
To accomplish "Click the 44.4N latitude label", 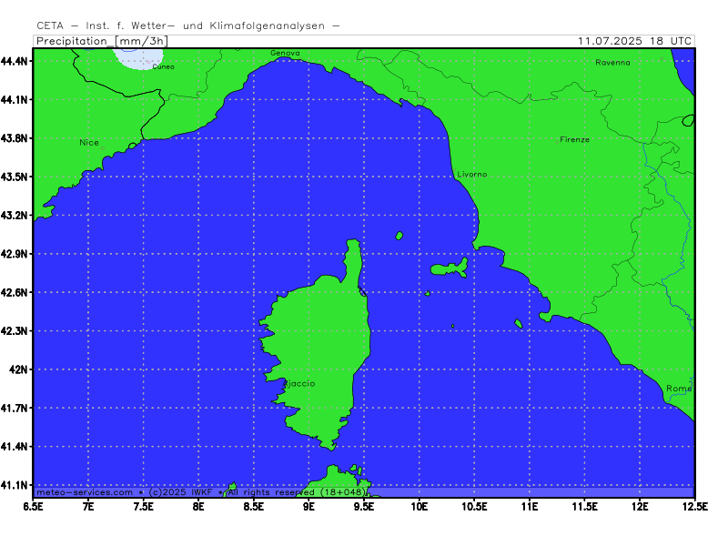I will 15,61.
